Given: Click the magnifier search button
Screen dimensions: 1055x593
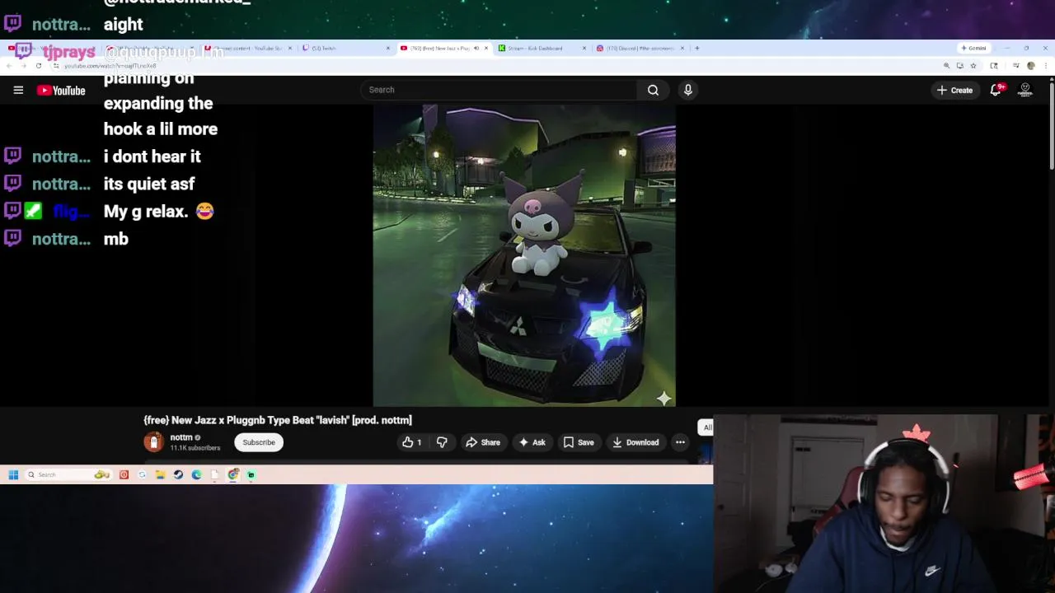Looking at the screenshot, I should point(653,90).
